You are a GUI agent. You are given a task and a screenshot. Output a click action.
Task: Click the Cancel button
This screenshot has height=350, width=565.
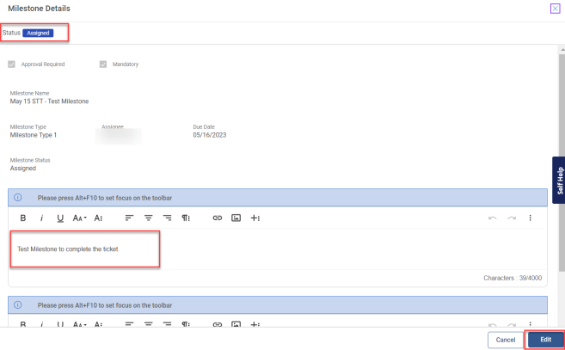(505, 340)
